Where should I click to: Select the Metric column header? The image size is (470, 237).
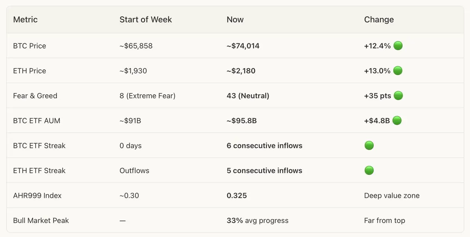[x=25, y=20]
